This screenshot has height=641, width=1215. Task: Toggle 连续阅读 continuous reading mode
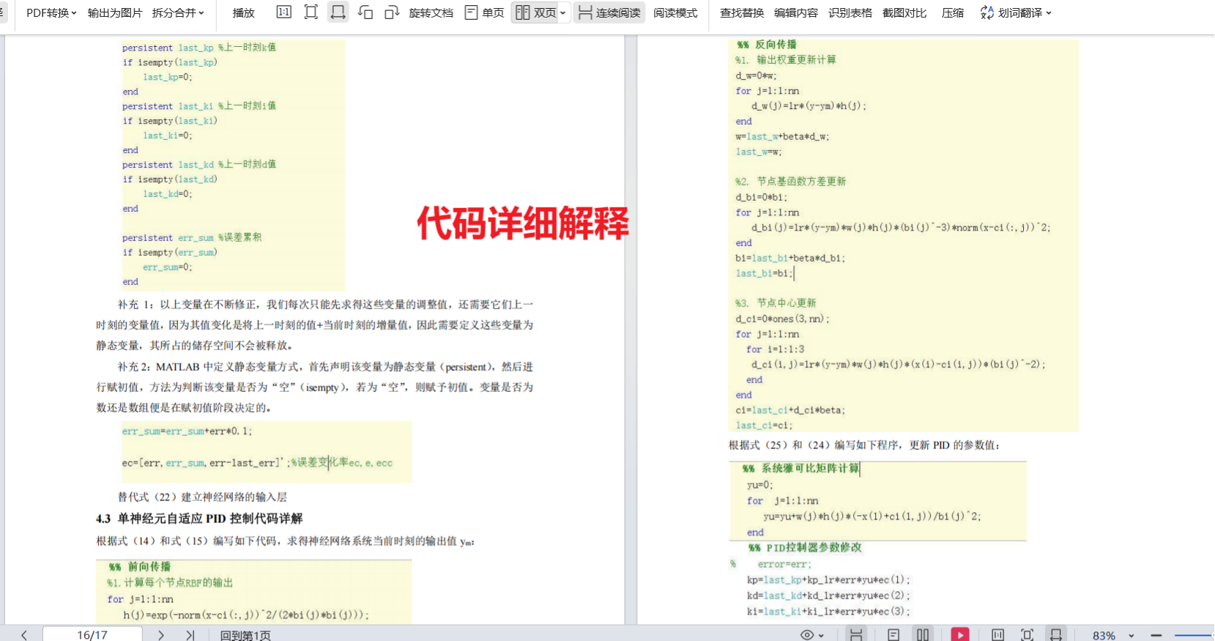(609, 12)
